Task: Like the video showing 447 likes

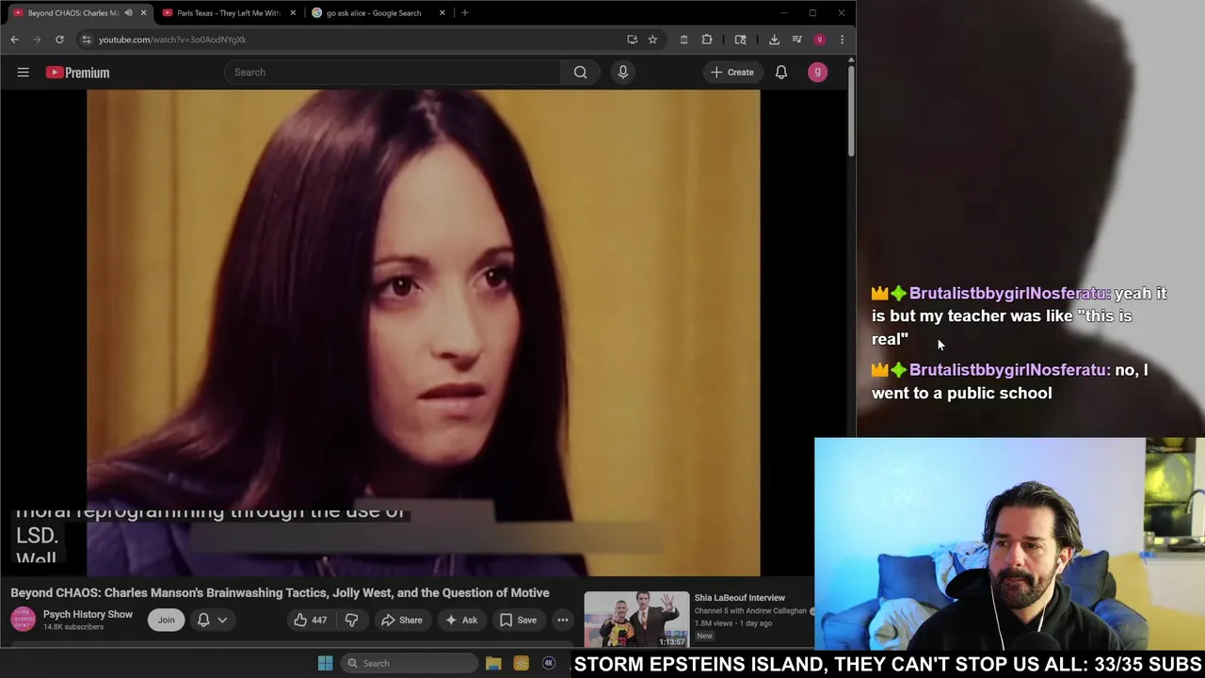Action: coord(310,620)
